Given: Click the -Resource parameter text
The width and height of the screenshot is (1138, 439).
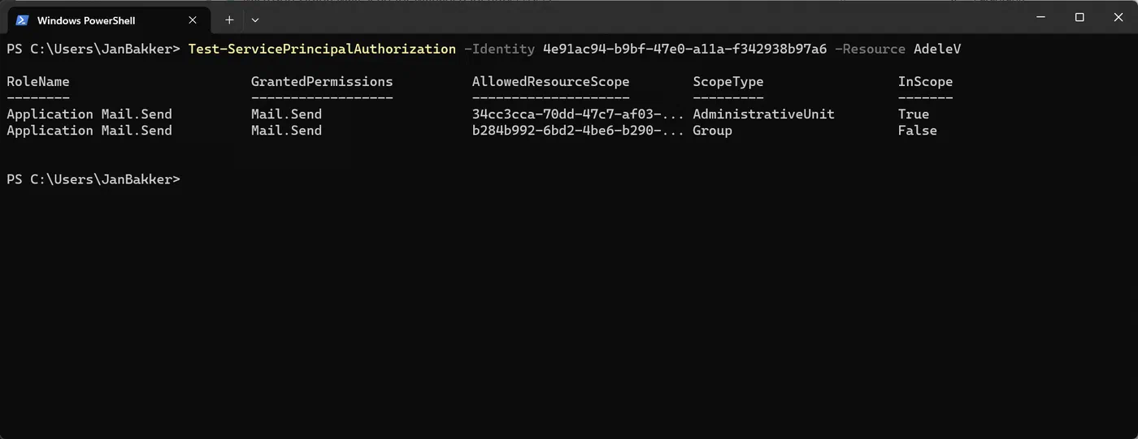Looking at the screenshot, I should click(x=870, y=49).
